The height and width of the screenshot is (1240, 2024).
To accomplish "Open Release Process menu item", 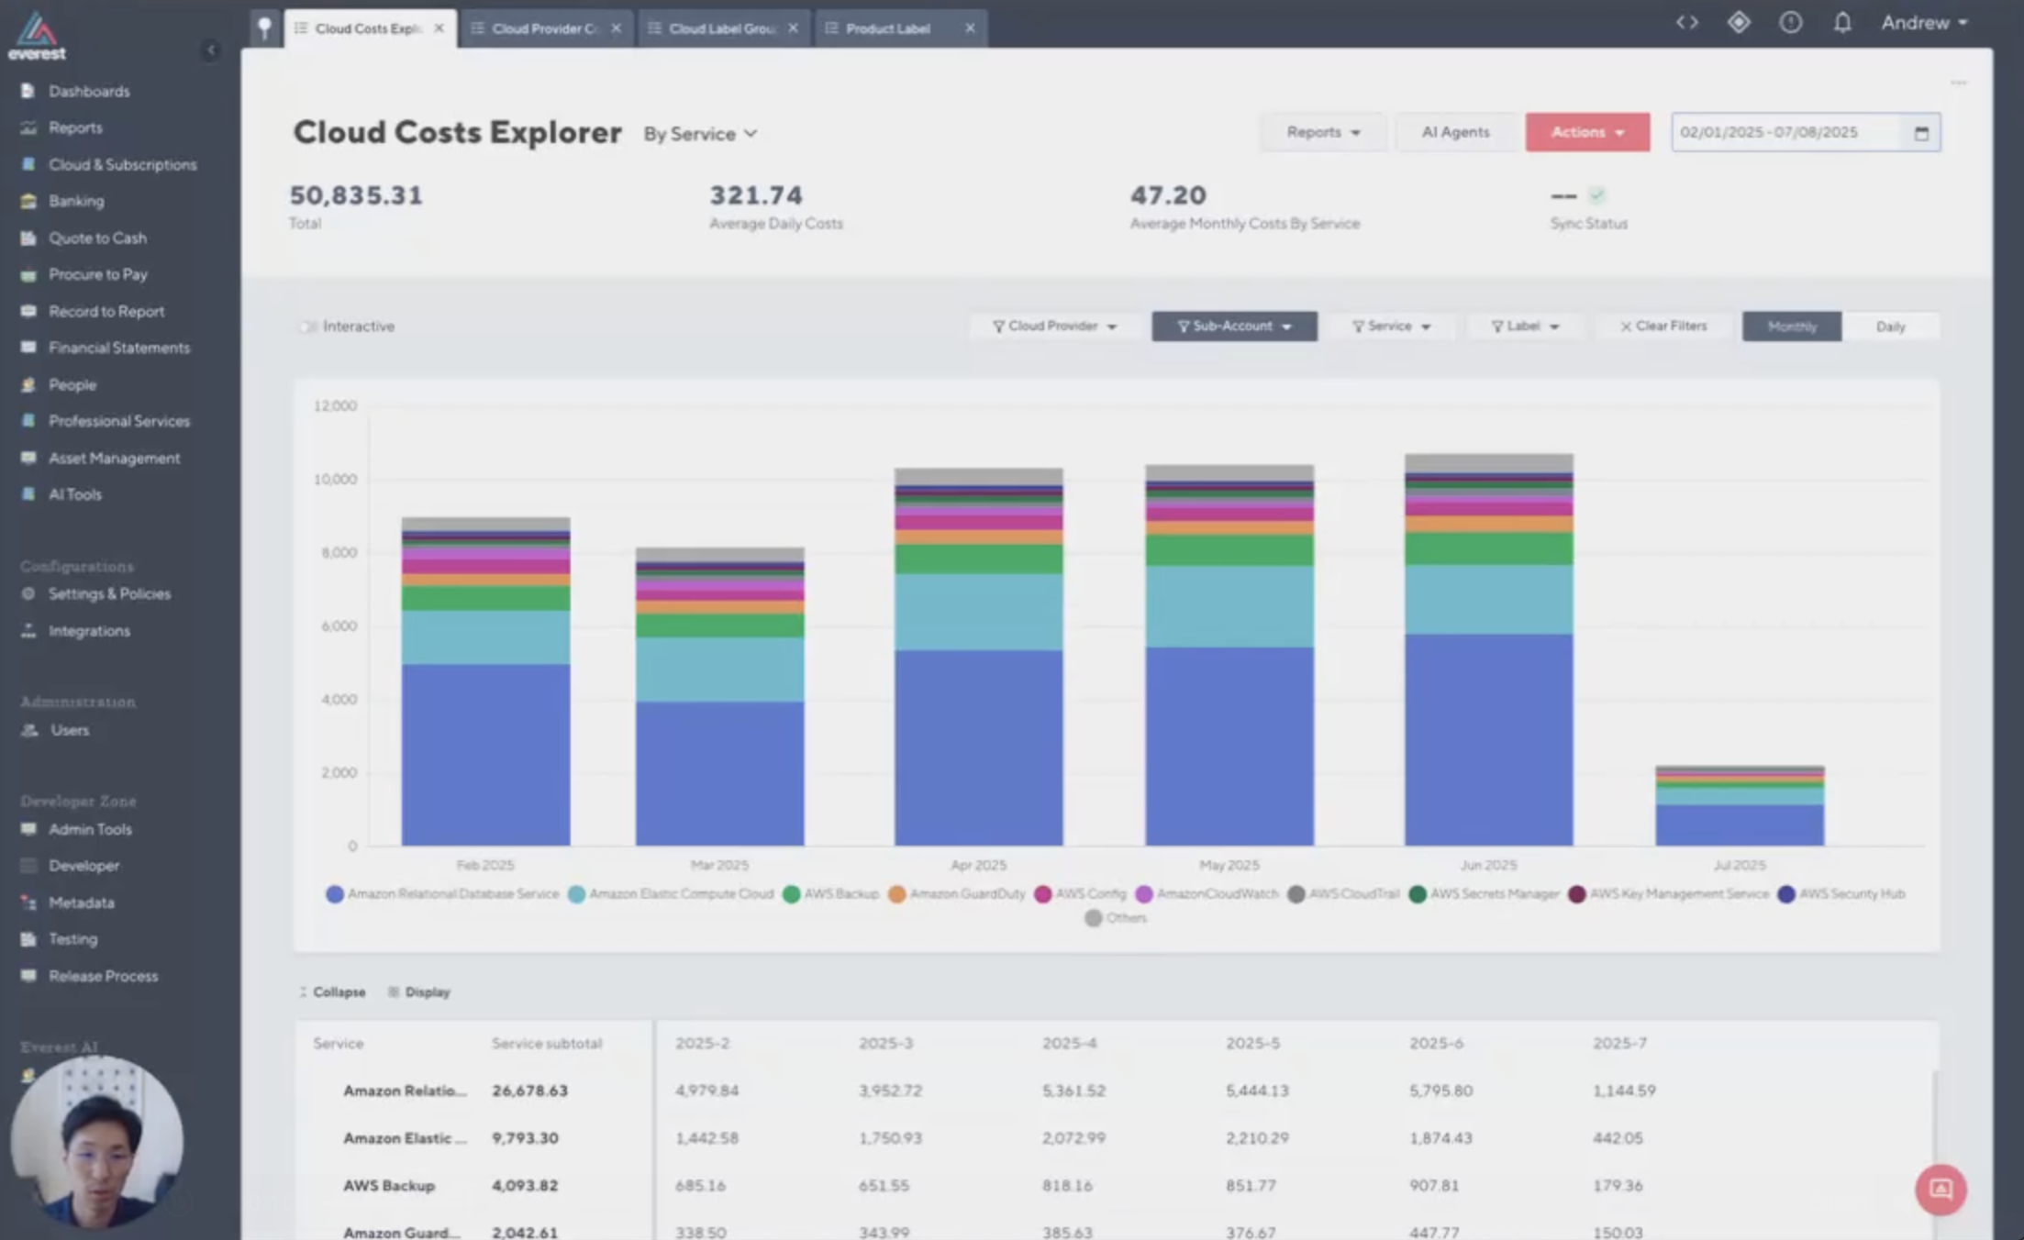I will coord(103,976).
